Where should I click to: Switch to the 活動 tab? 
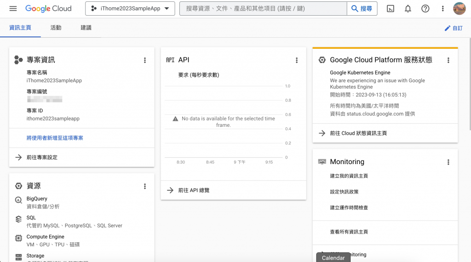[x=56, y=28]
